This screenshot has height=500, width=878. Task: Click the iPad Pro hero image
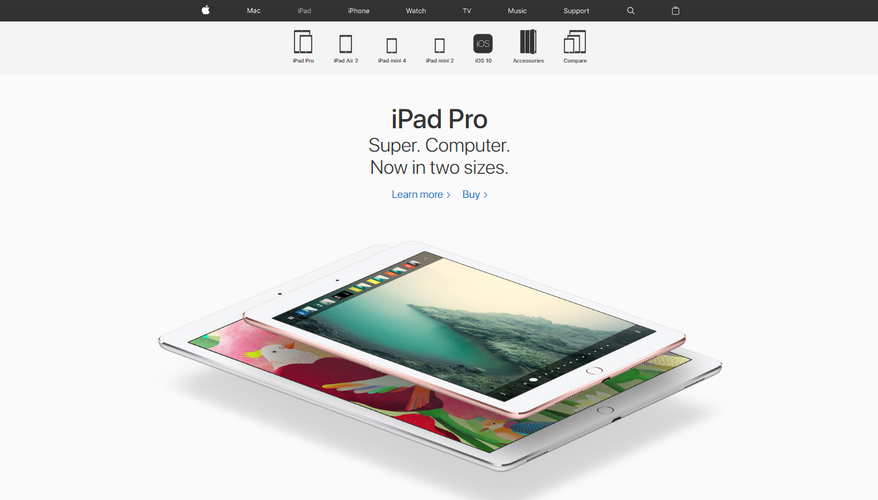point(440,352)
